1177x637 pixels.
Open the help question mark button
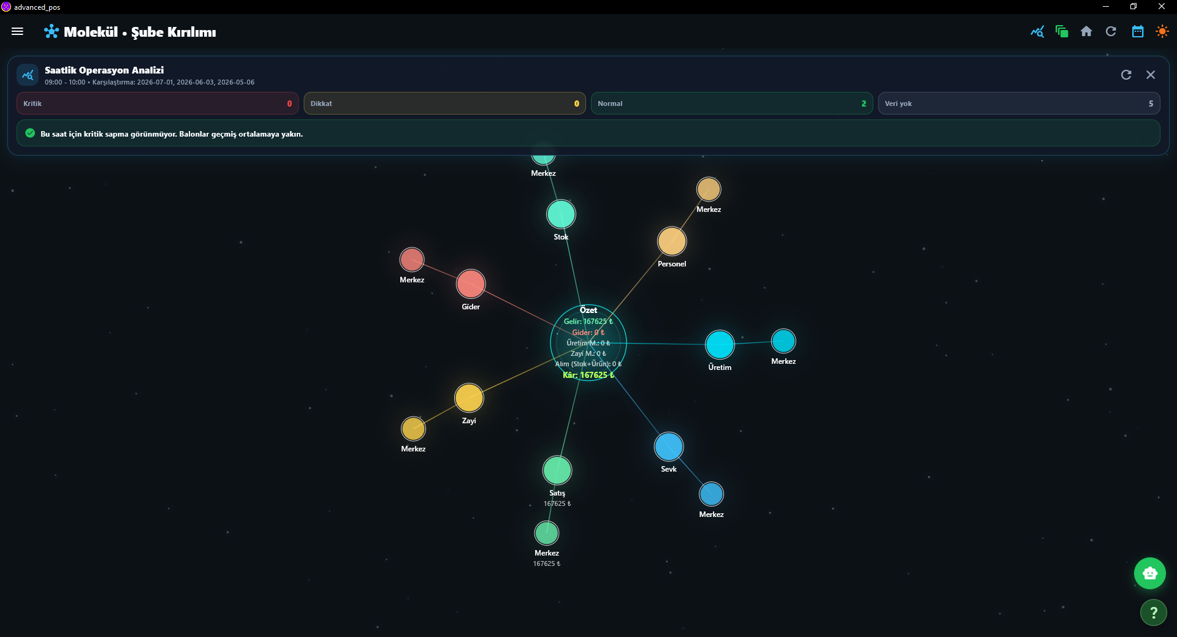coord(1154,612)
